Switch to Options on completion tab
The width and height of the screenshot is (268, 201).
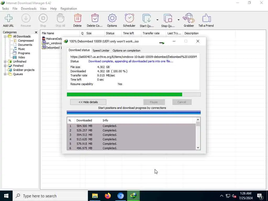126,51
